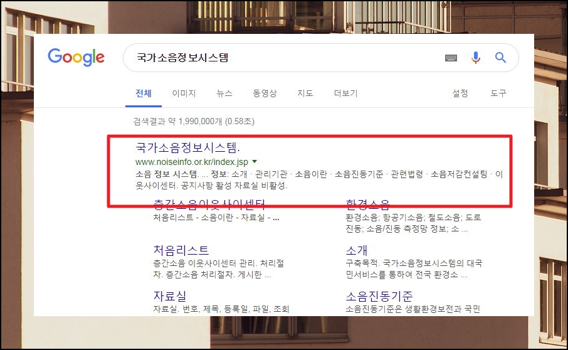Switch to the 뉴스 tab
This screenshot has height=350, width=568.
(x=224, y=93)
